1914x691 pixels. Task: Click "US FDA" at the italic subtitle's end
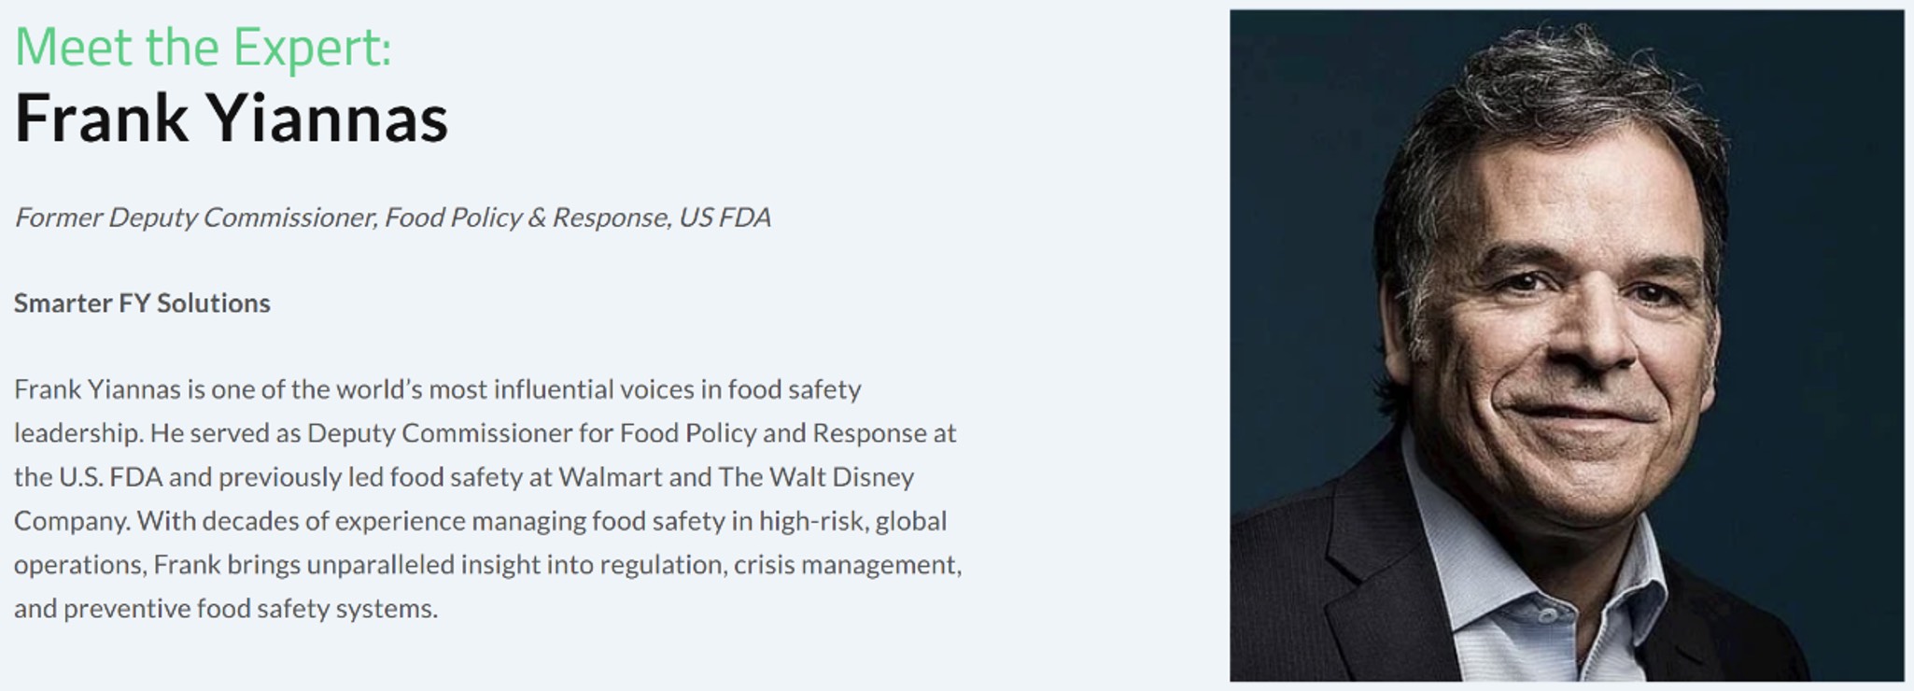(x=725, y=218)
